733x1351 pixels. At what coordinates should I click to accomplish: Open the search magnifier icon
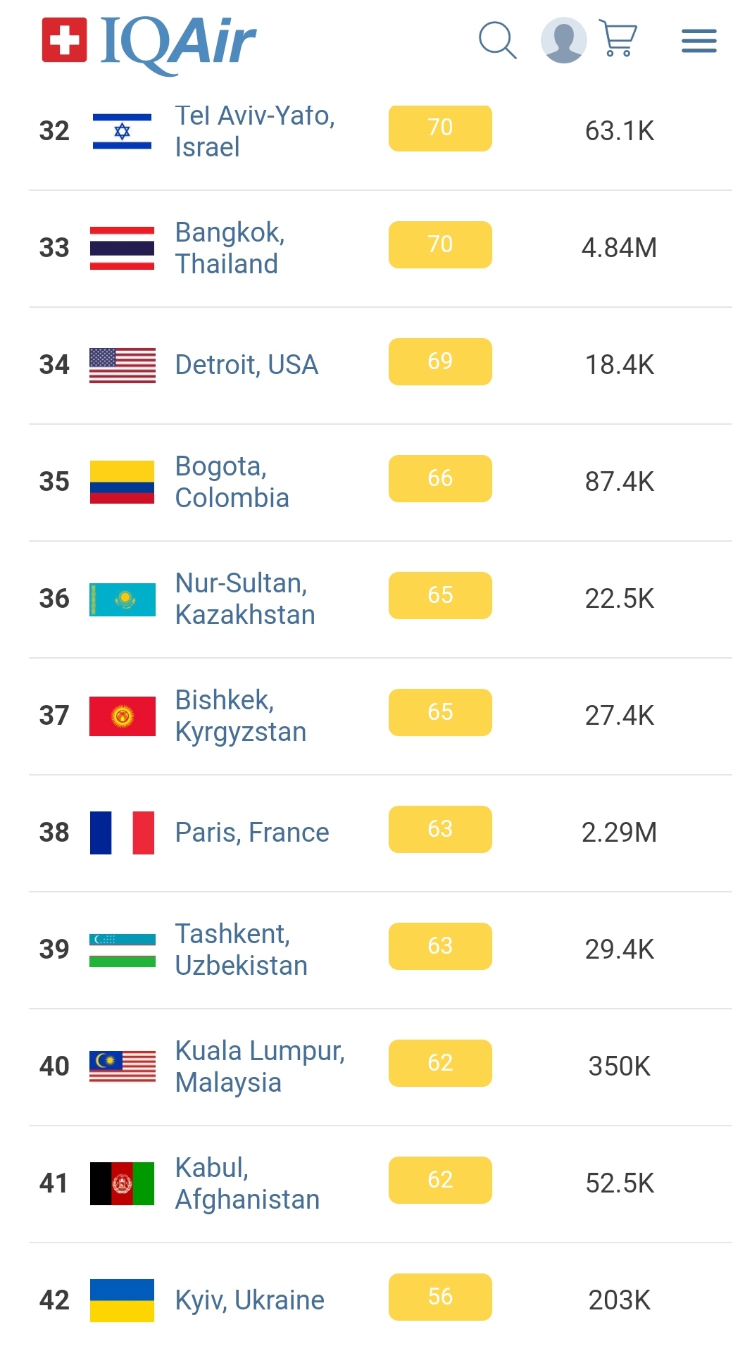tap(497, 40)
